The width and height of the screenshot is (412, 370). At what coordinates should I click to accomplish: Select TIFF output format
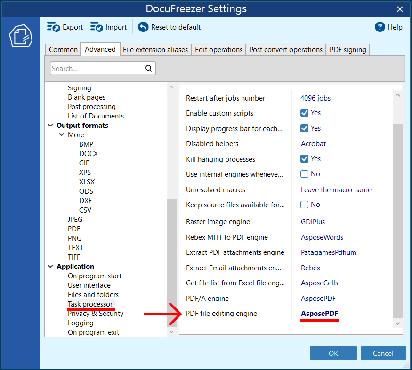(74, 257)
